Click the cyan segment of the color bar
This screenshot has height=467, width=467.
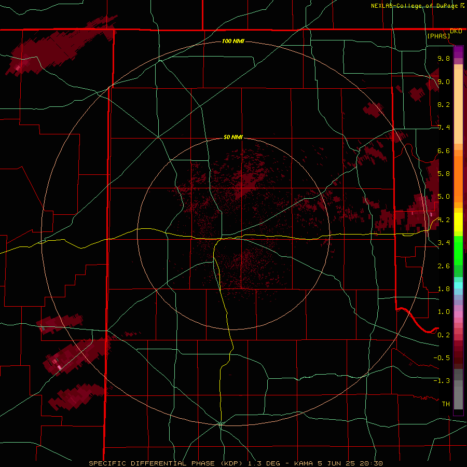tap(458, 285)
